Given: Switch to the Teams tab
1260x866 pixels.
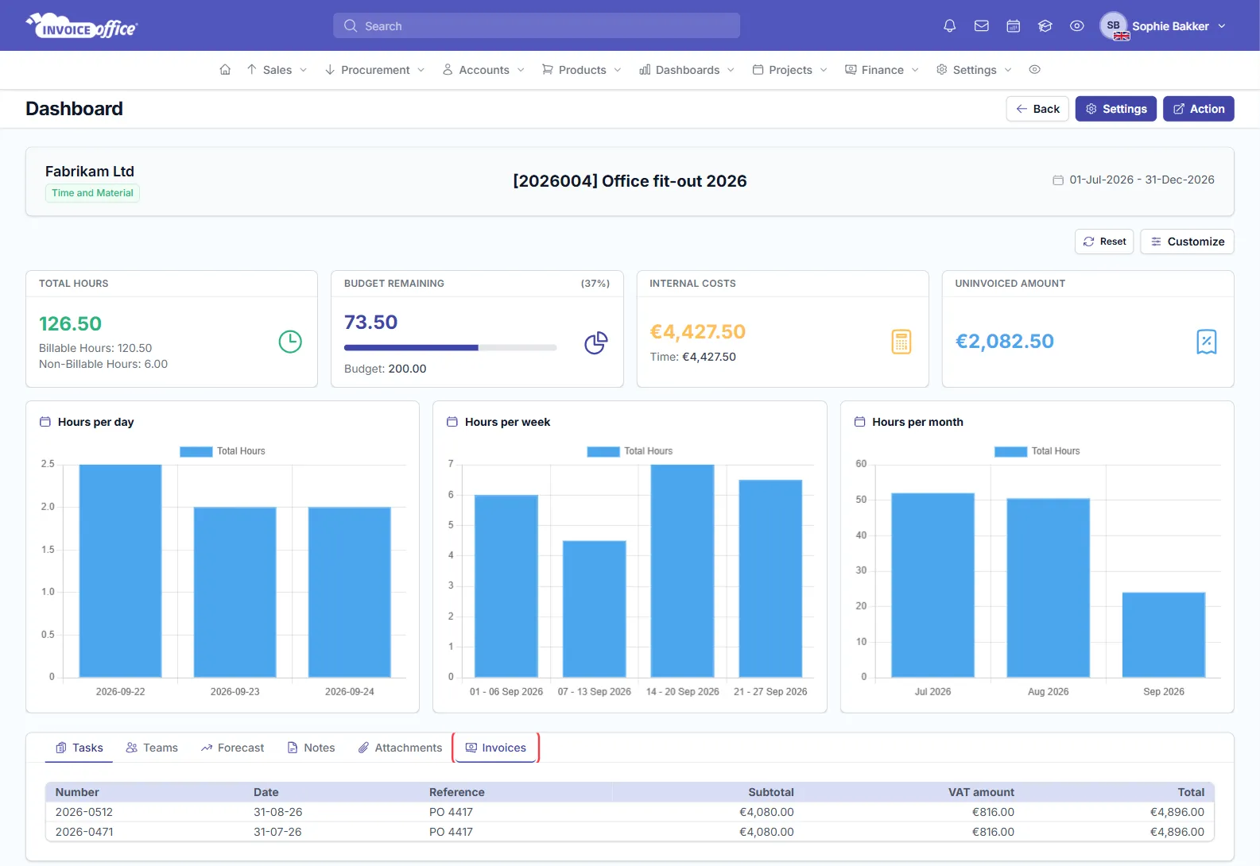Looking at the screenshot, I should [152, 748].
